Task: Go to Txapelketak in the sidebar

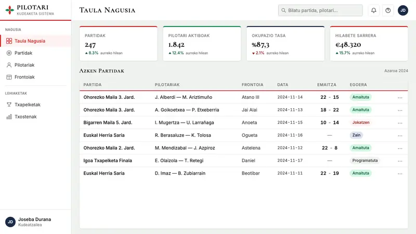Action: [35, 105]
